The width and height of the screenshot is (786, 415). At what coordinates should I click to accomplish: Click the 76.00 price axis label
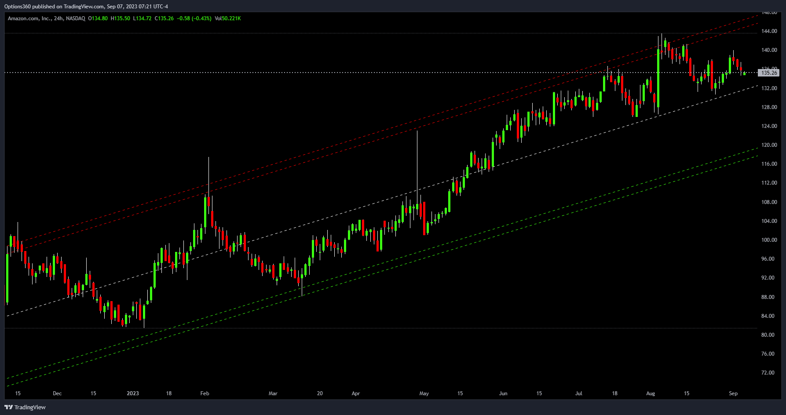point(768,354)
